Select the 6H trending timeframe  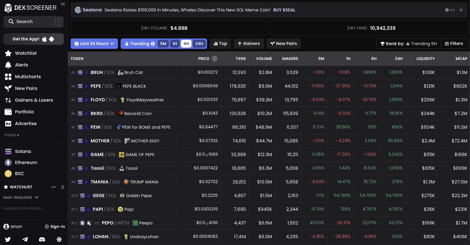pyautogui.click(x=186, y=44)
